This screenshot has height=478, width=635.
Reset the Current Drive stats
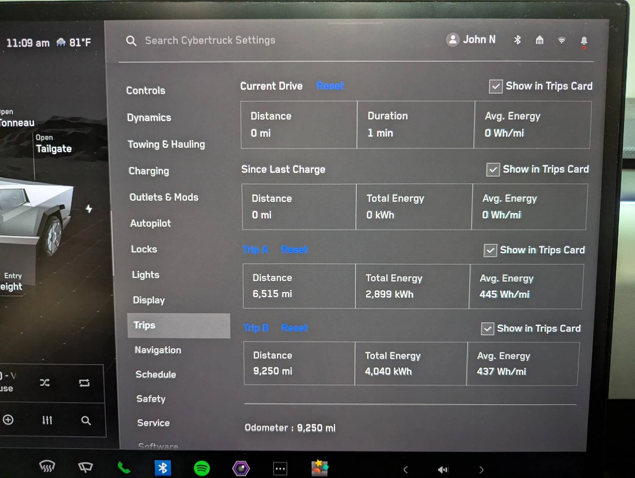(330, 86)
